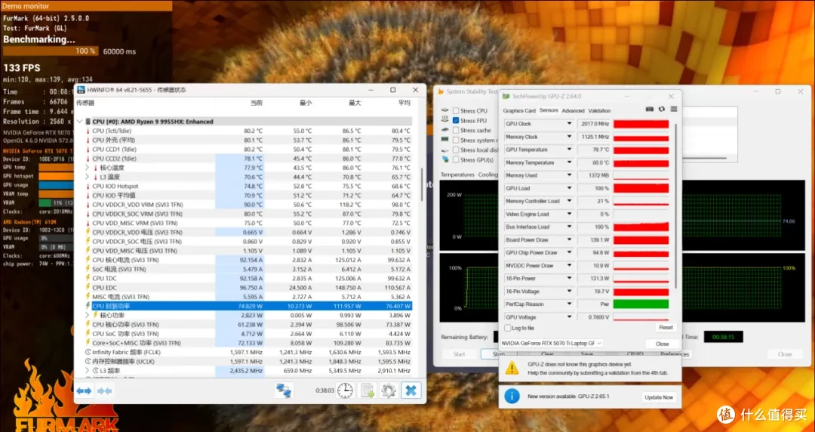Image resolution: width=815 pixels, height=432 pixels.
Task: Click 最大 column header in HWiNFO
Action: tap(355, 103)
